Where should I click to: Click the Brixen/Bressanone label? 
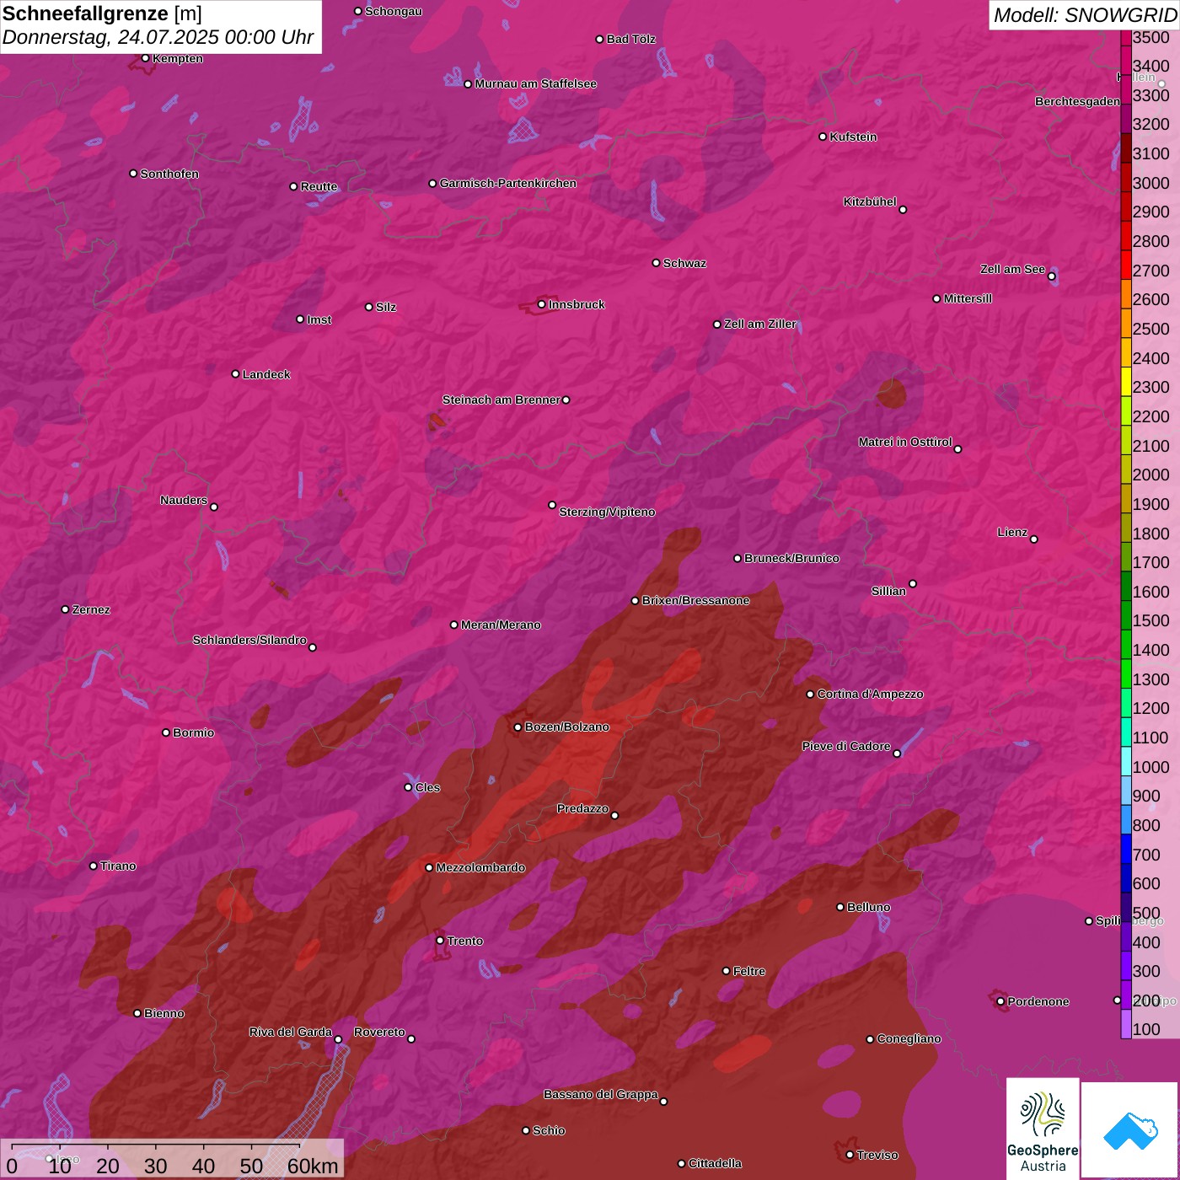(x=695, y=600)
